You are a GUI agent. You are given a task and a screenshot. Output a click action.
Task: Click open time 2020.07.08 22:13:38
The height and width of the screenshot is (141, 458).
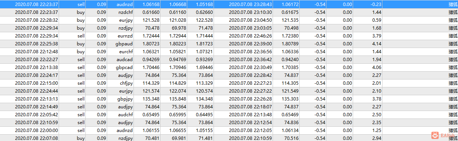click(x=36, y=67)
